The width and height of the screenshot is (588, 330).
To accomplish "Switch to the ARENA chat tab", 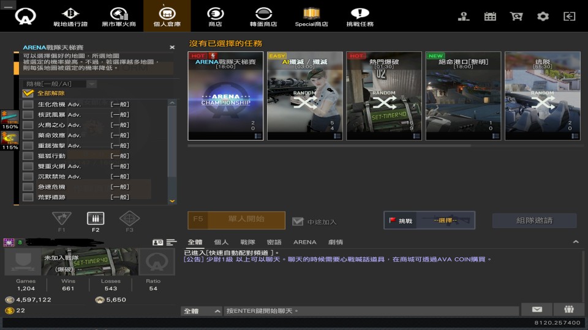I will click(304, 242).
